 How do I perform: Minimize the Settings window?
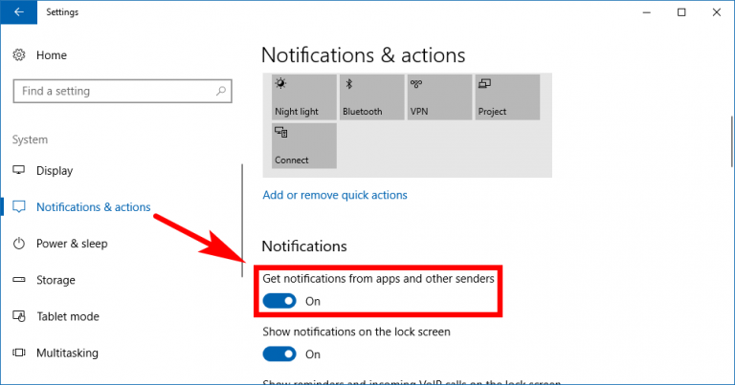click(x=647, y=12)
